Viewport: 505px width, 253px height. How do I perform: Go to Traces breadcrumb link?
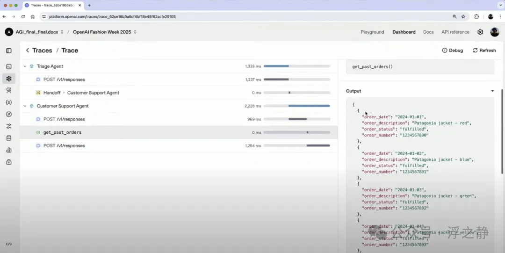[x=42, y=51]
